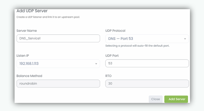The height and width of the screenshot is (111, 204).
Task: Focus the UDP Port input field
Action: 147,64
